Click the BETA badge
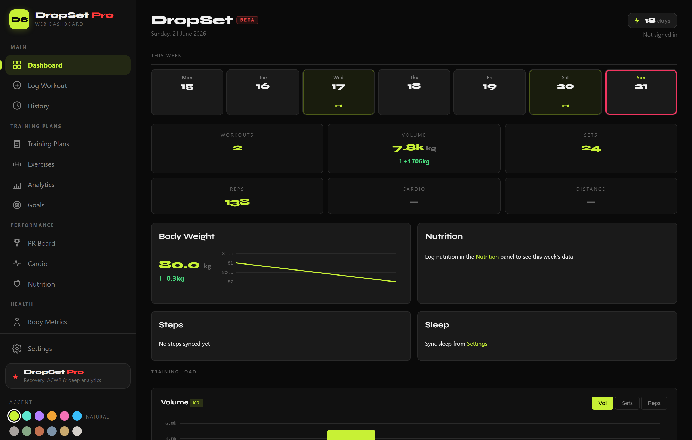Screen dimensions: 692x440 pos(247,20)
